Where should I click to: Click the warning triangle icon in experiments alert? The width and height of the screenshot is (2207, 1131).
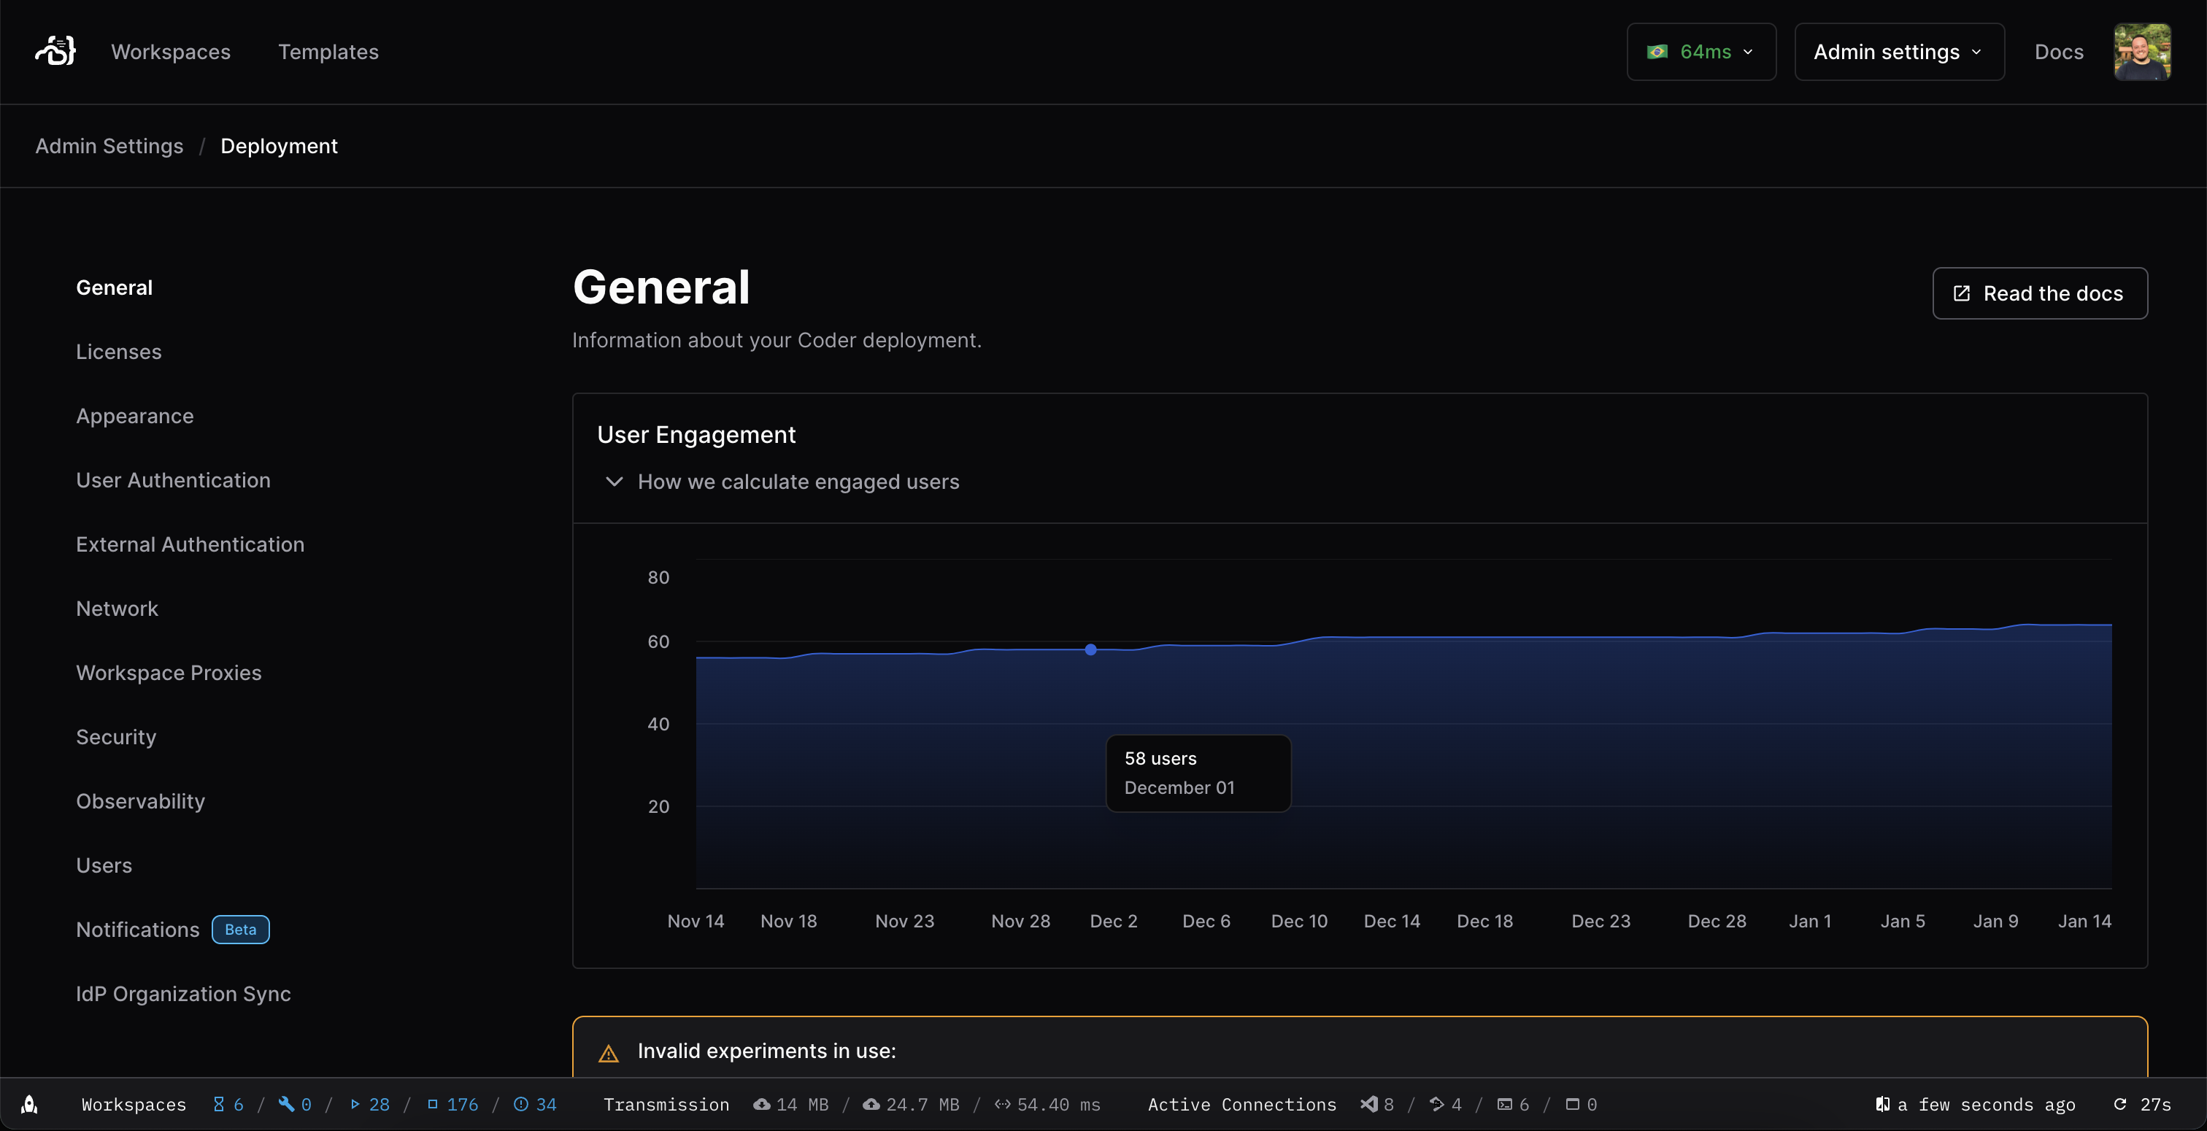(x=608, y=1053)
